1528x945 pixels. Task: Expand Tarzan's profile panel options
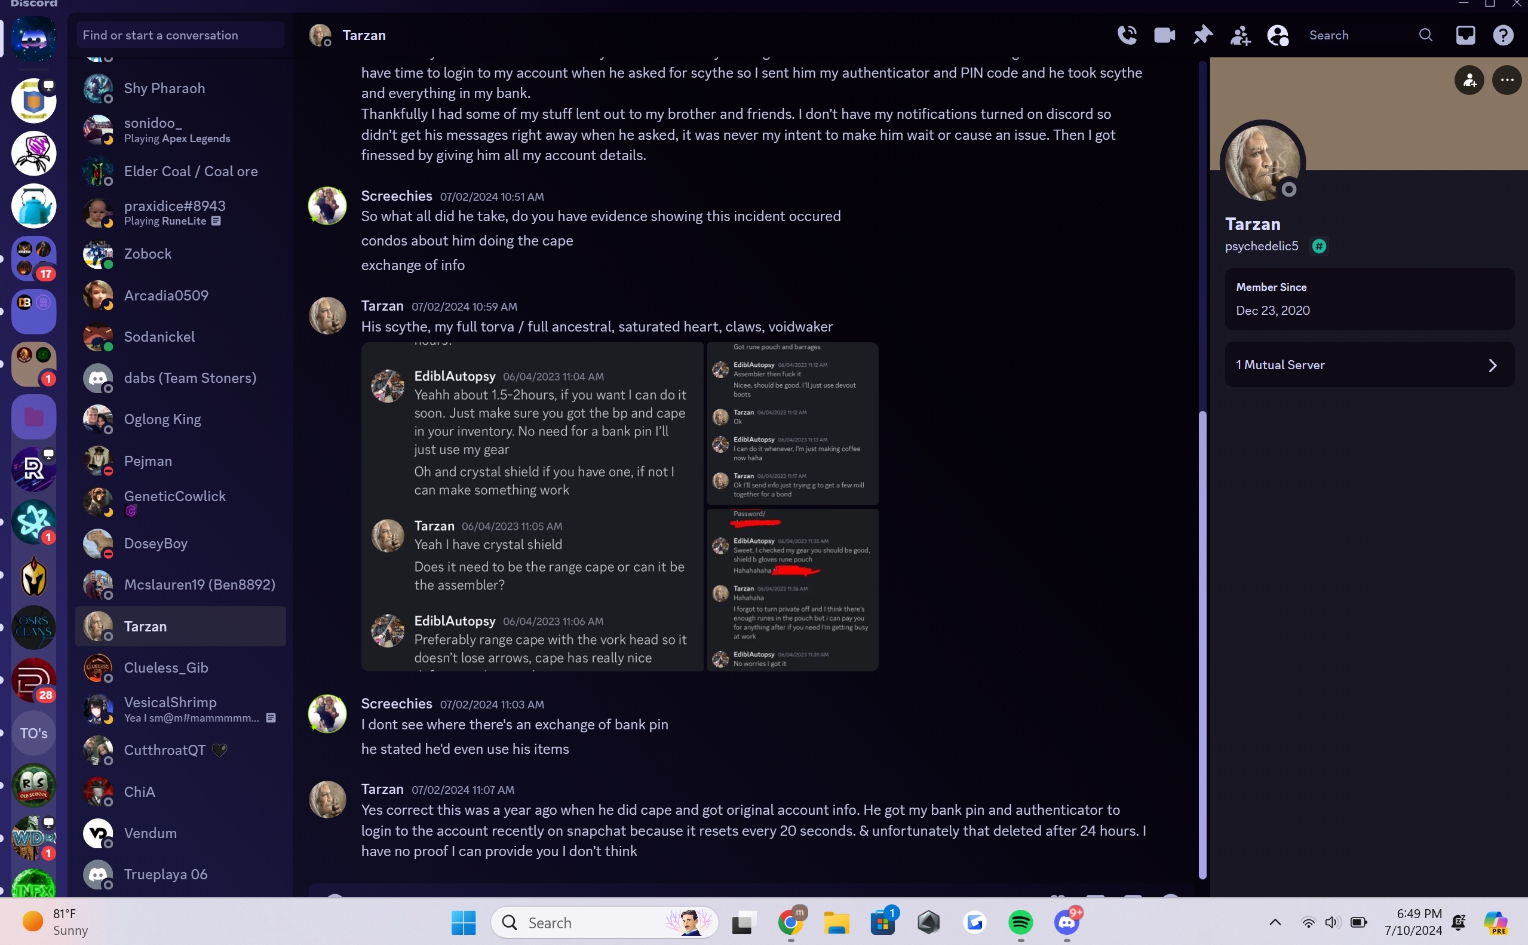[1507, 79]
